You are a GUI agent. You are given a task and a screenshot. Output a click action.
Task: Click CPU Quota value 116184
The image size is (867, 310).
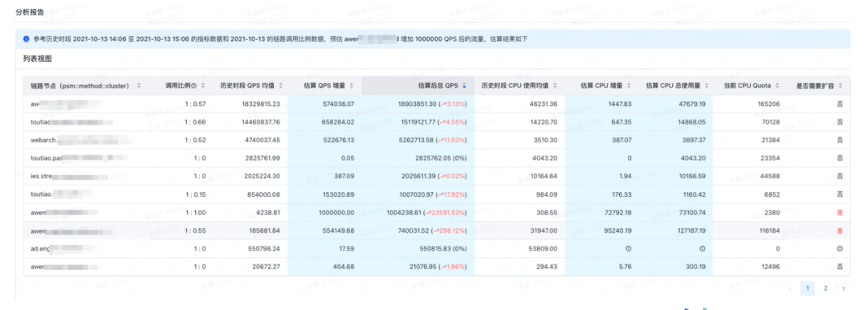[x=770, y=230]
